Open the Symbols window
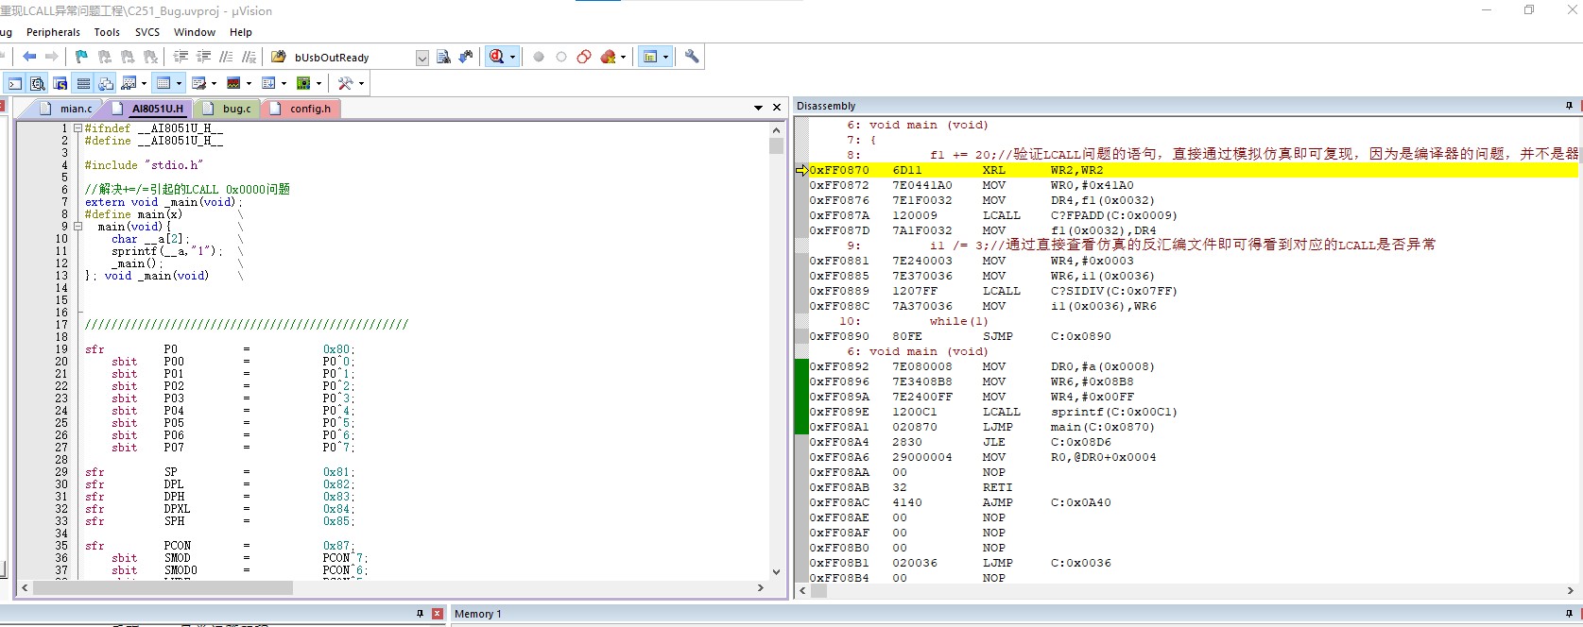Viewport: 1583px width, 627px height. pos(60,83)
